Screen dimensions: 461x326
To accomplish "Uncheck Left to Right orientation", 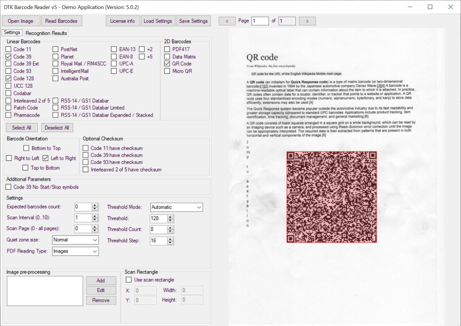I will point(46,158).
